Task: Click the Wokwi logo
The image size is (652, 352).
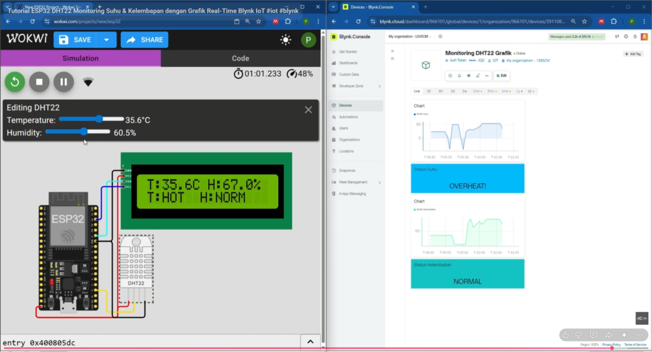Action: pos(27,39)
